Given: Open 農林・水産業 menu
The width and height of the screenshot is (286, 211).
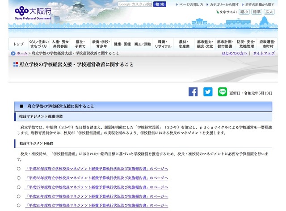Looking at the screenshot, I should 184,44.
